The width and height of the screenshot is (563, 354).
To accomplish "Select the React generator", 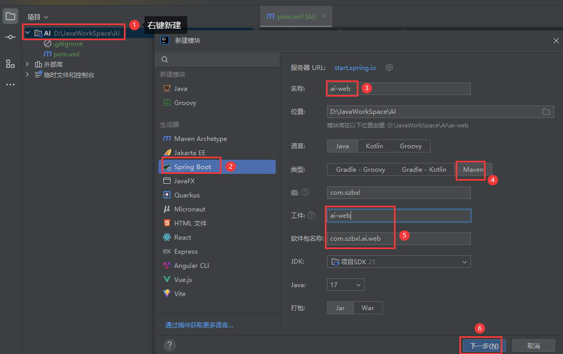I will coord(217,238).
